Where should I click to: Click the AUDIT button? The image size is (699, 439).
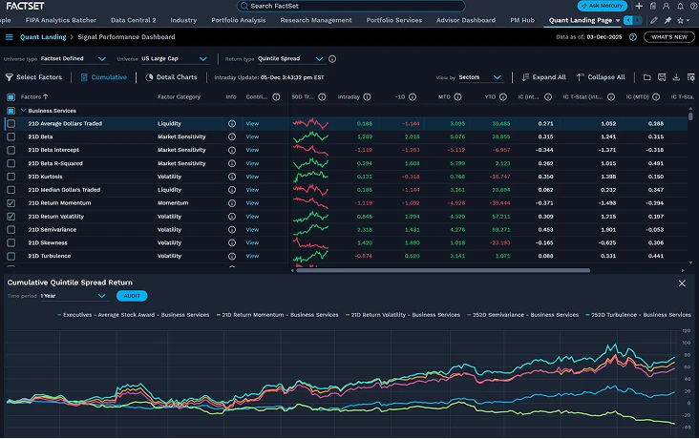(132, 296)
